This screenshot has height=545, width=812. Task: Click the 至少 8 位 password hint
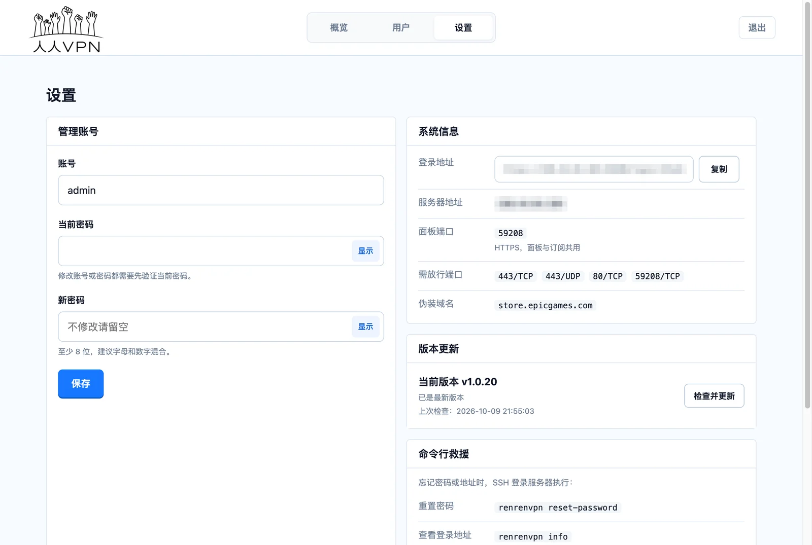pos(116,351)
